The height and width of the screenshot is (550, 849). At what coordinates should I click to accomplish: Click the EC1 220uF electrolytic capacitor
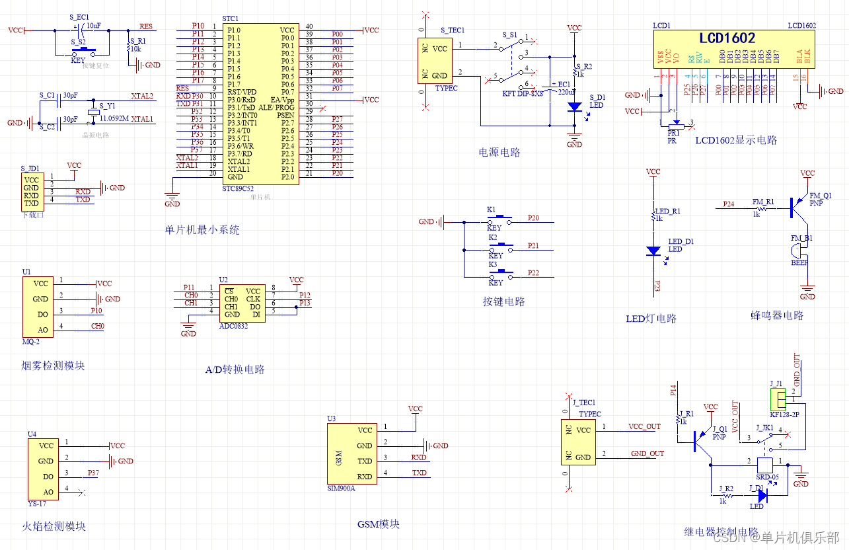(550, 89)
